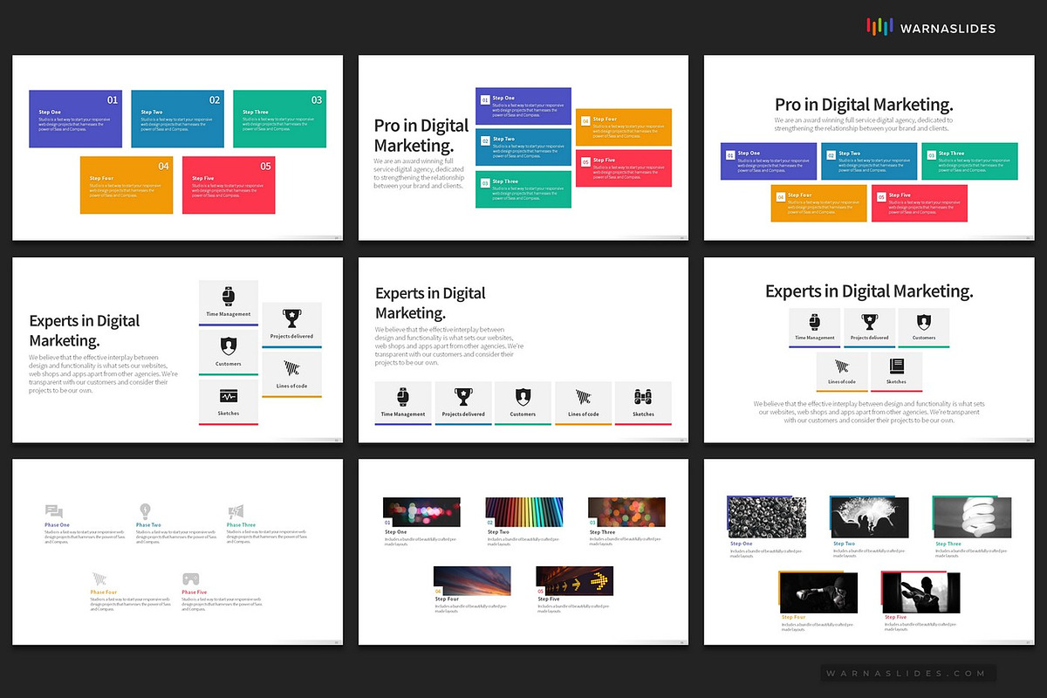
Task: Click Time Management label in the single-row Experts slide
Action: pyautogui.click(x=403, y=414)
